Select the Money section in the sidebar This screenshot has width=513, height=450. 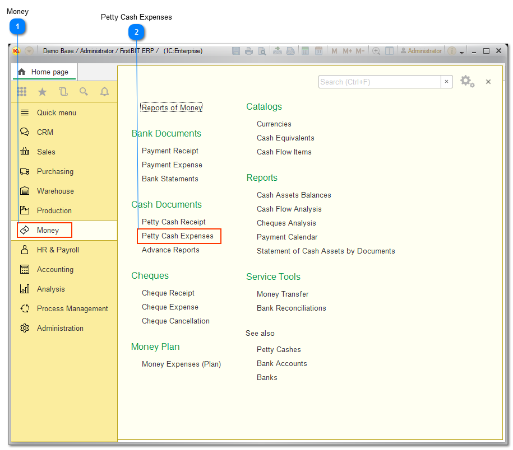[44, 230]
